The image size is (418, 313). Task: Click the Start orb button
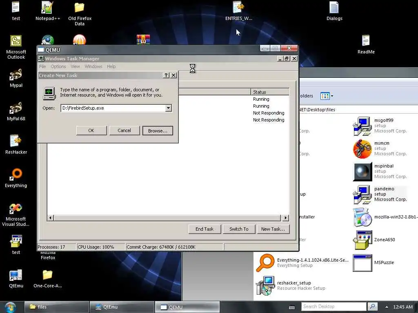pos(10,307)
